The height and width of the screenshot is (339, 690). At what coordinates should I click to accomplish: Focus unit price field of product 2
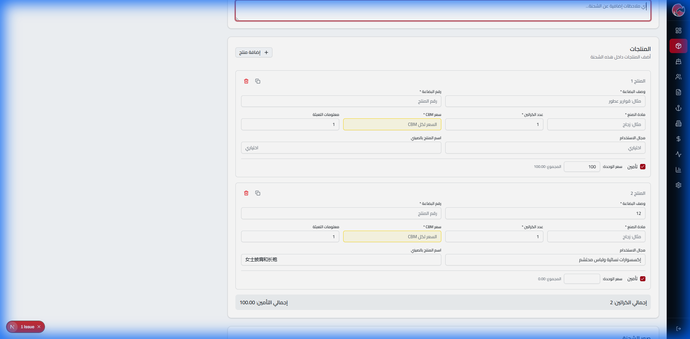click(581, 279)
